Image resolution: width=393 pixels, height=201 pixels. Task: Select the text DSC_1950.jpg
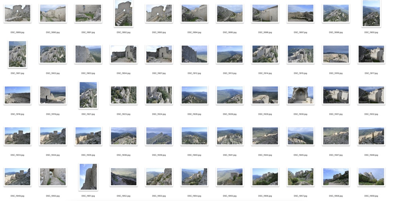[x=53, y=196]
